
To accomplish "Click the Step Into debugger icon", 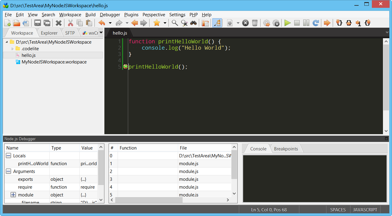I will coord(339,23).
